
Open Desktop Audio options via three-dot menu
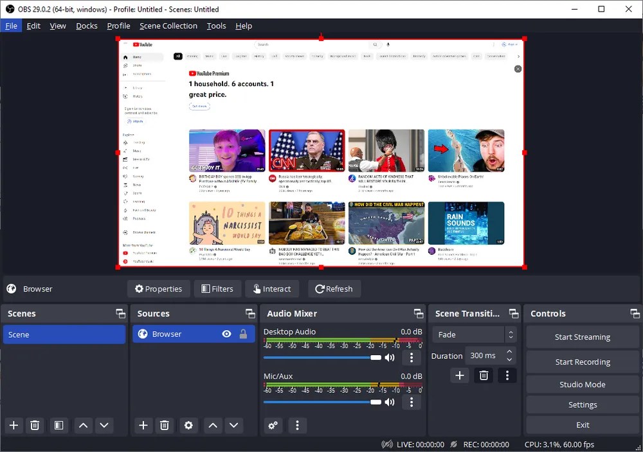[x=411, y=357]
